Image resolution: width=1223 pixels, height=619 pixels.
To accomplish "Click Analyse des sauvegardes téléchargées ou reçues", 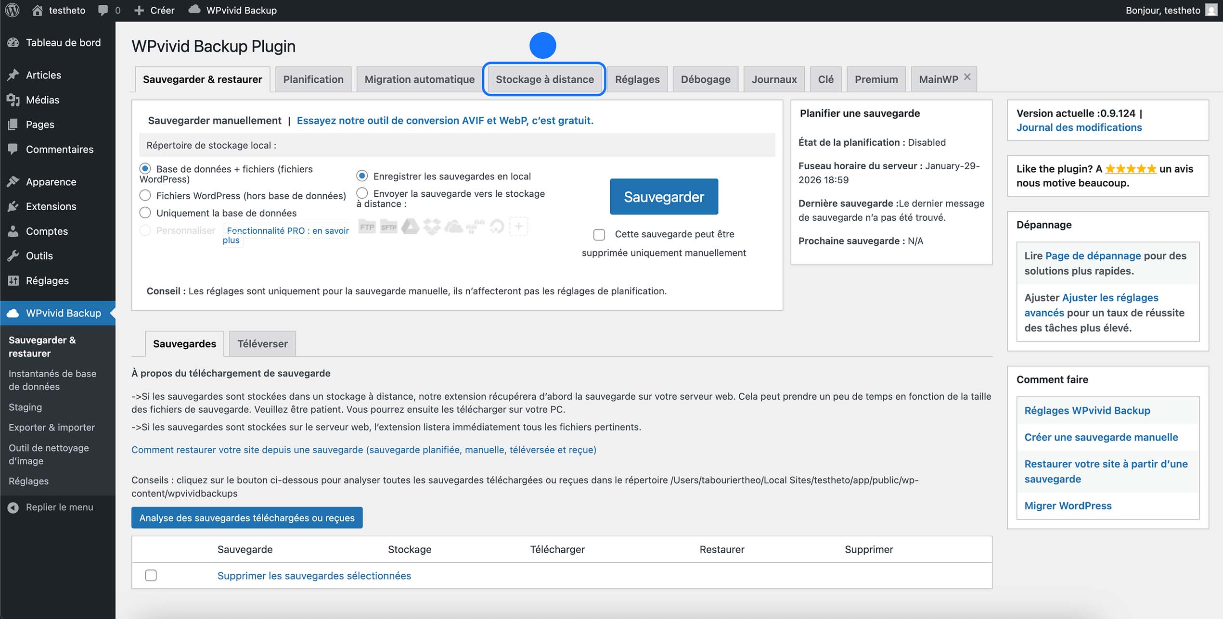I will pos(247,518).
